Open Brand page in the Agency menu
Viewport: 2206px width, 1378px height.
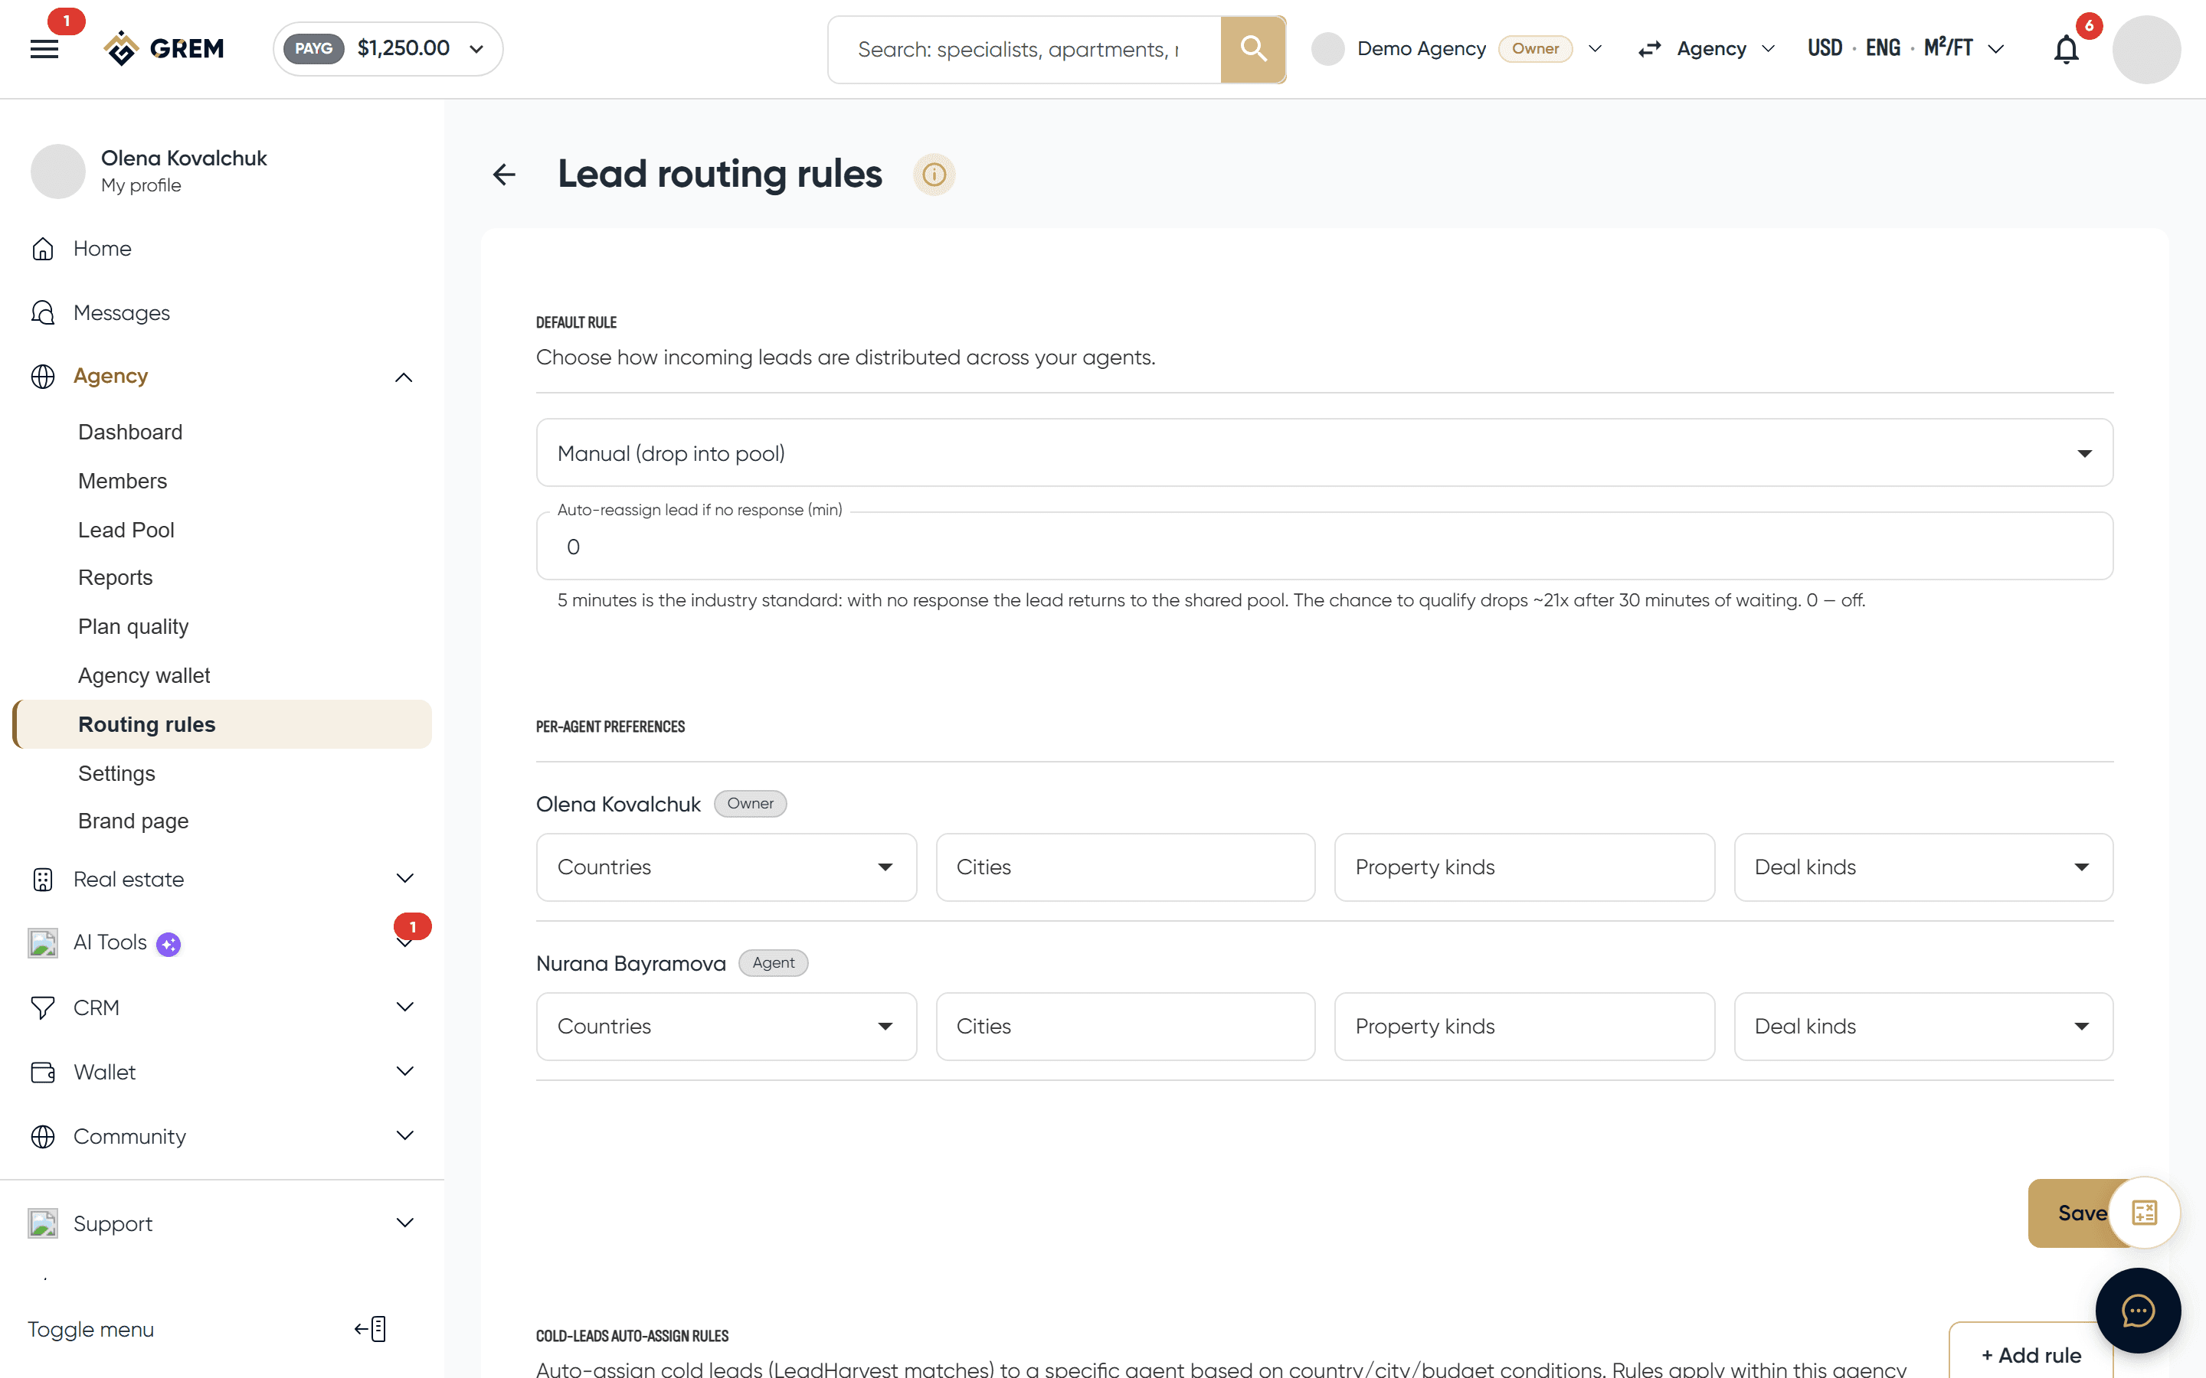tap(133, 821)
